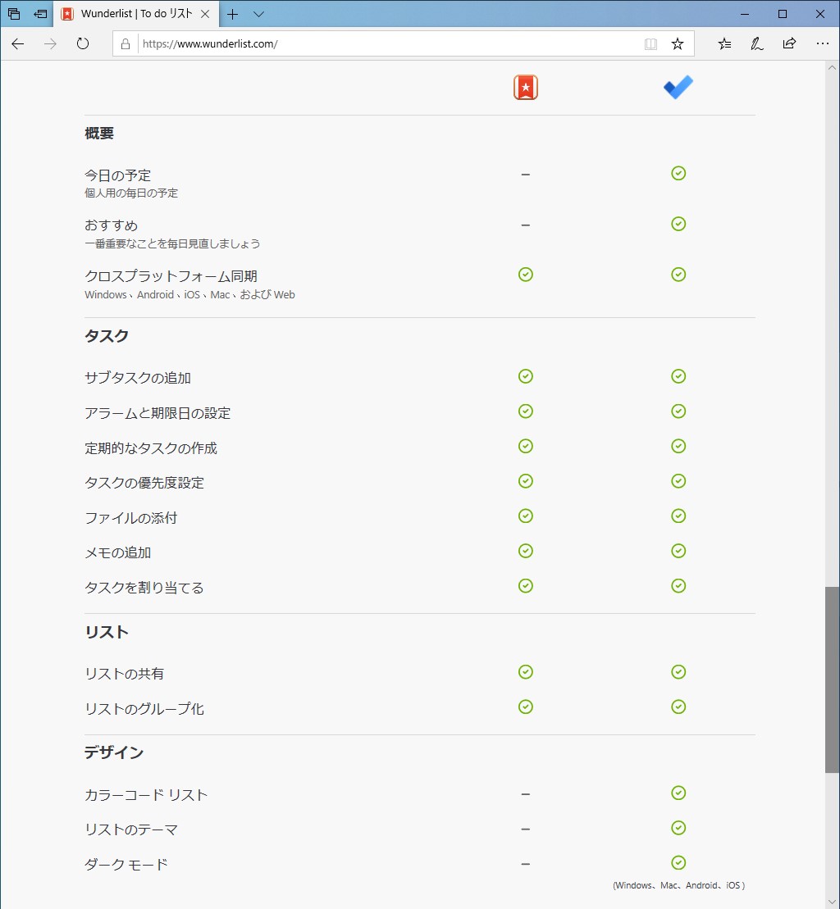This screenshot has width=840, height=909.
Task: Select the checkmark beside ファイルの添付
Action: (x=525, y=516)
